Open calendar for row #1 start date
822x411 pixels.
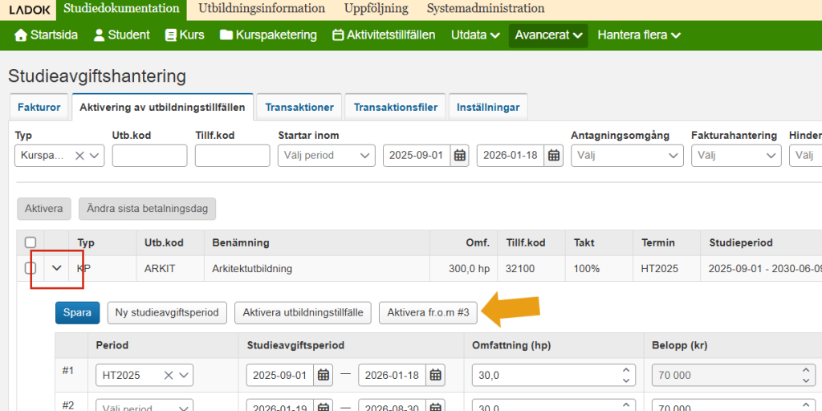pos(324,376)
